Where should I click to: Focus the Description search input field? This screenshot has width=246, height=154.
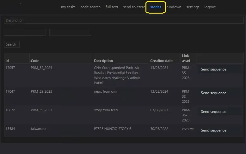click(124, 20)
